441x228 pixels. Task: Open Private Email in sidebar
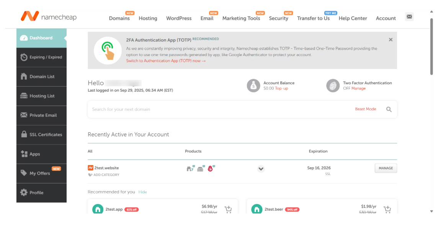(41, 115)
